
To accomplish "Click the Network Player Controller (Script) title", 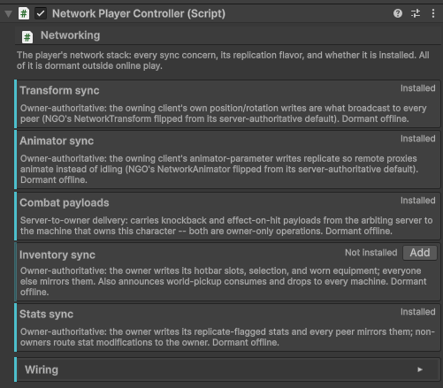I will click(139, 13).
